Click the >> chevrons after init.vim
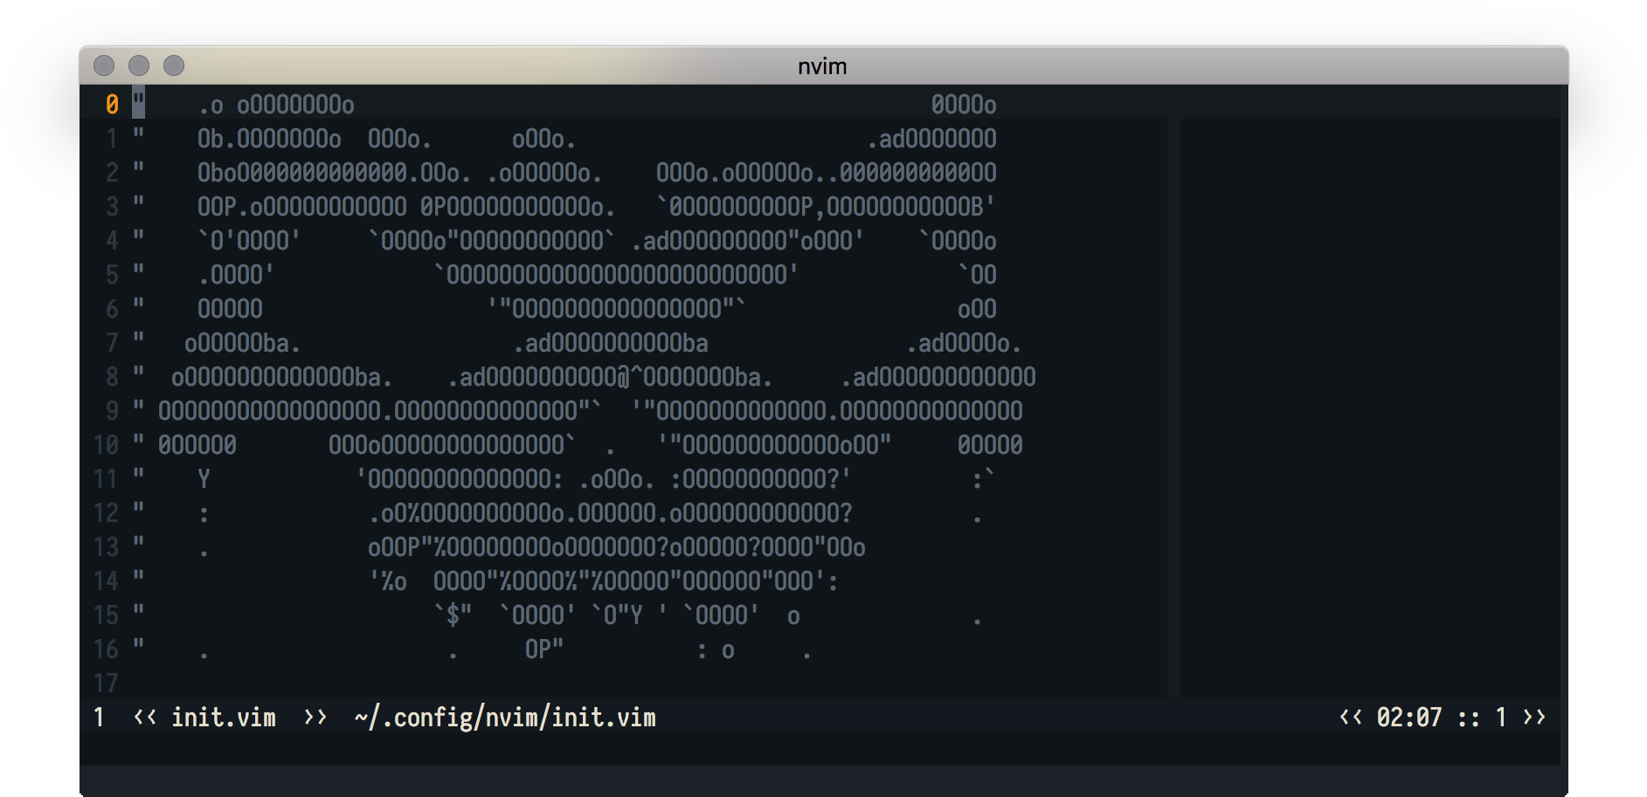Viewport: 1647px width, 797px height. coord(315,718)
